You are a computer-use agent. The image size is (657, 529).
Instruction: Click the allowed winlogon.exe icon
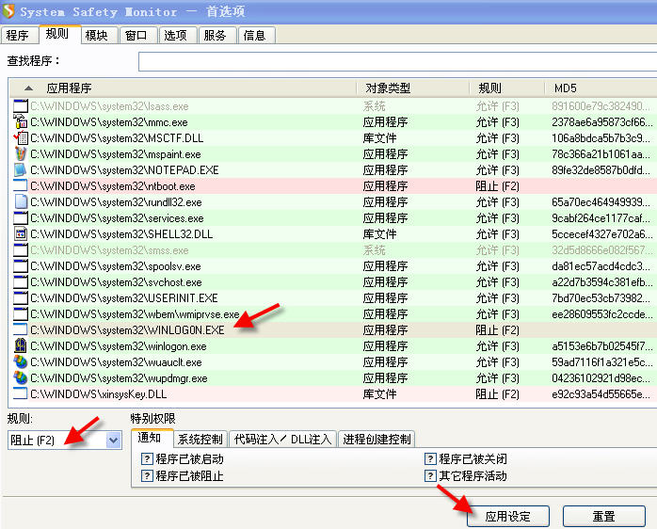(x=20, y=345)
